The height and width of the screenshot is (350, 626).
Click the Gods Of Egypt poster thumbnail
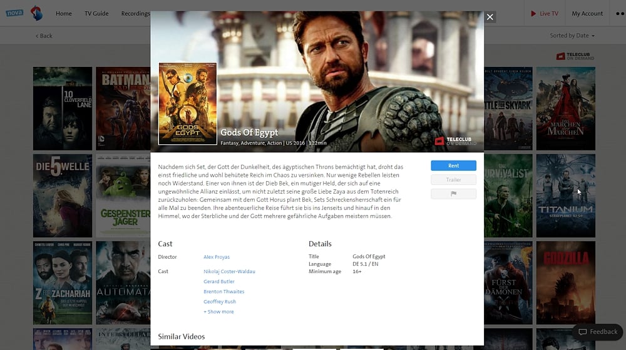point(188,104)
